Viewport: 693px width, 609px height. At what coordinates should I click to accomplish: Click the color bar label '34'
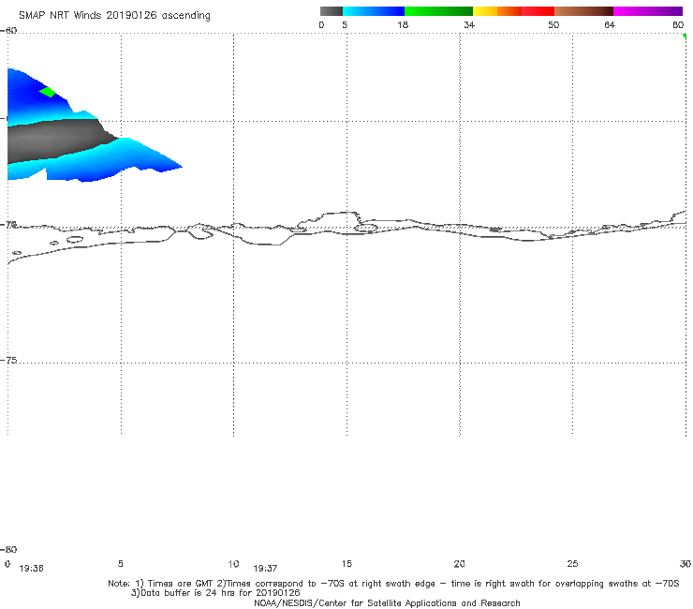click(469, 24)
